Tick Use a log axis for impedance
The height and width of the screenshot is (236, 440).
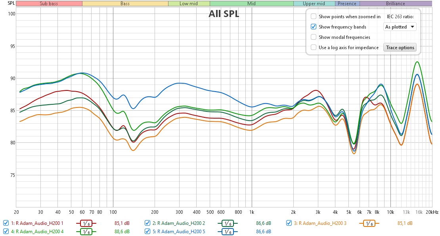pyautogui.click(x=314, y=48)
